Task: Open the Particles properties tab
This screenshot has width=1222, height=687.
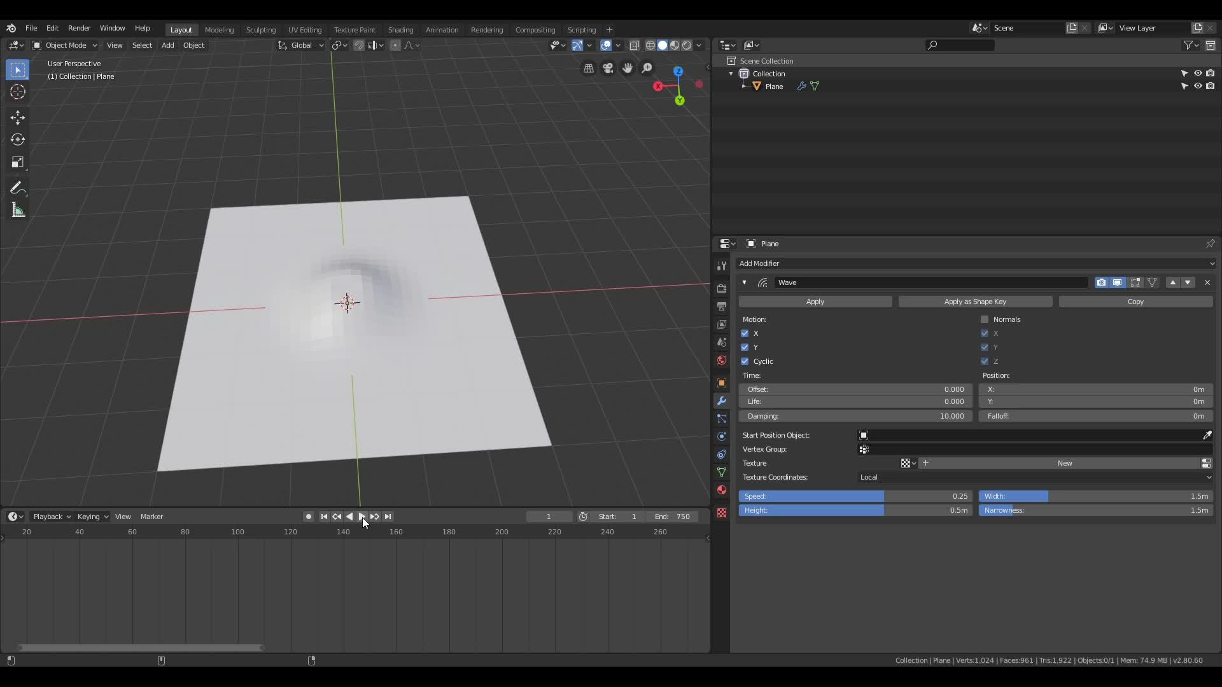Action: click(x=721, y=419)
